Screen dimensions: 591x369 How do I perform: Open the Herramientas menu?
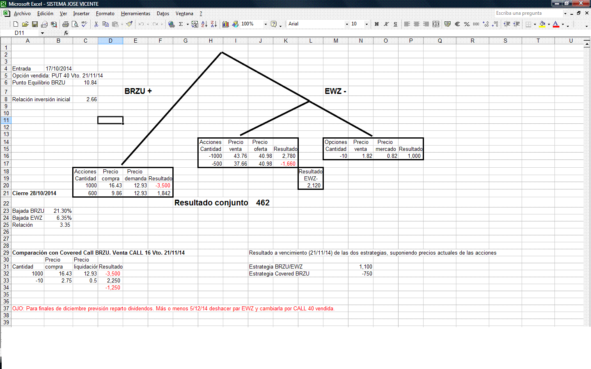pyautogui.click(x=135, y=14)
